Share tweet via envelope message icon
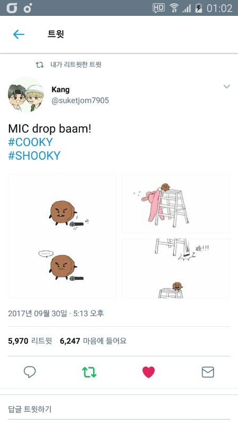The image size is (238, 423). 208,372
